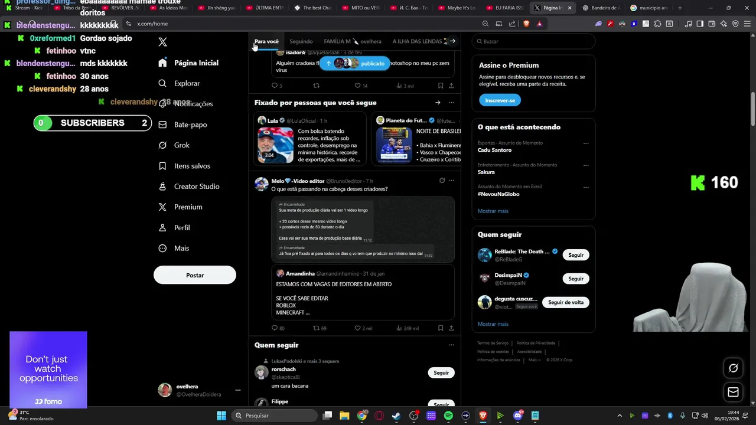Open more options for Fixado section
Image resolution: width=756 pixels, height=425 pixels.
[451, 103]
